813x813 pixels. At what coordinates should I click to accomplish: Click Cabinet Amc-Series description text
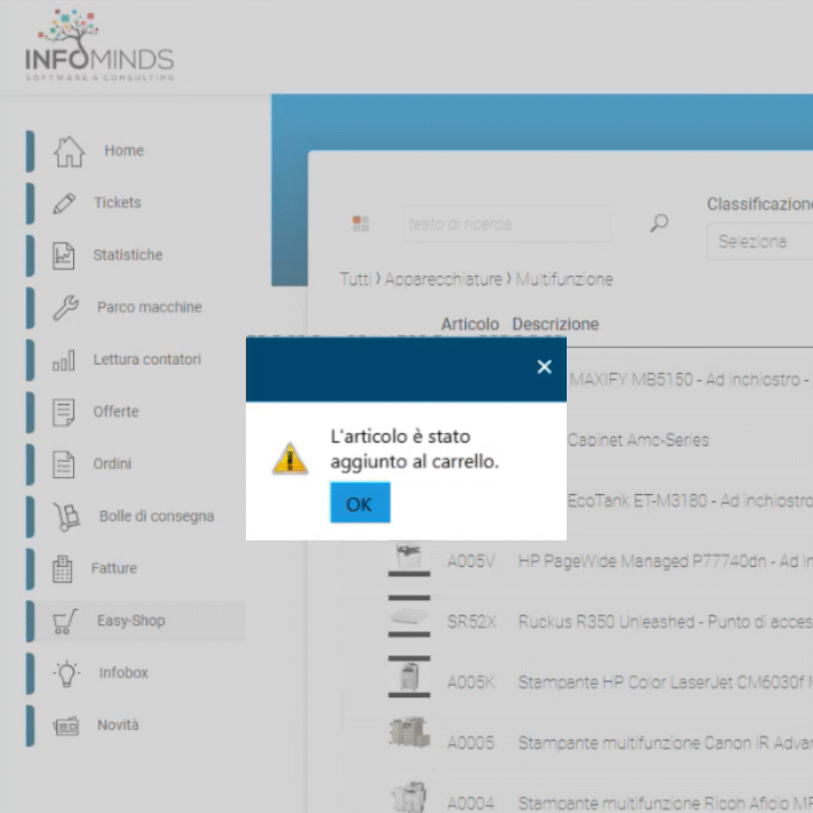638,440
